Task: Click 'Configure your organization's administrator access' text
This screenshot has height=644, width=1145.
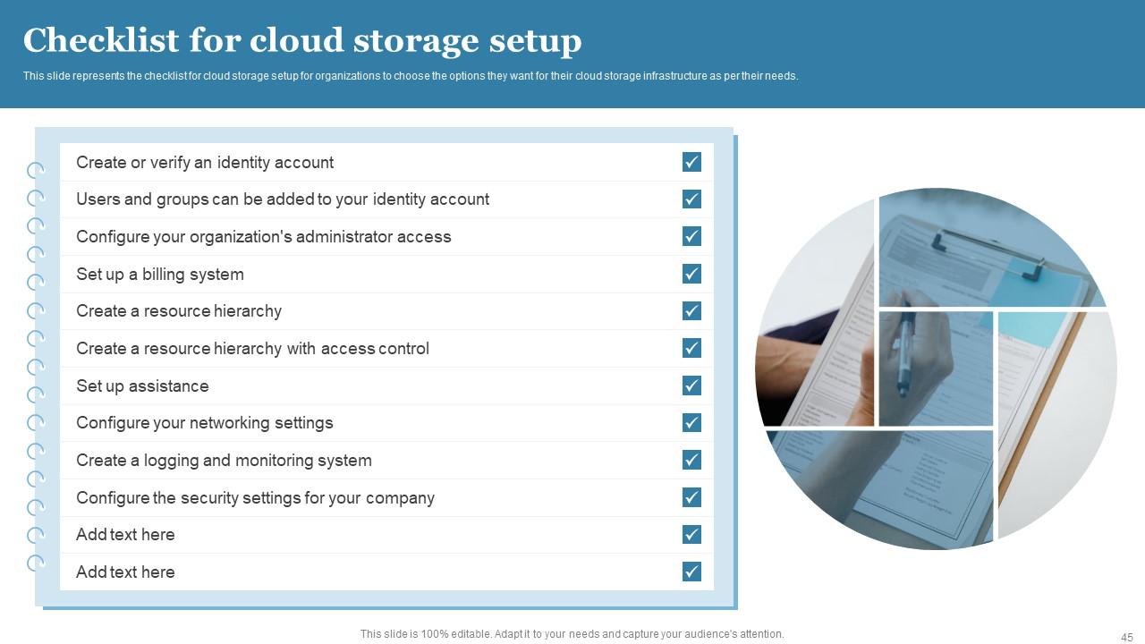Action: (x=265, y=236)
